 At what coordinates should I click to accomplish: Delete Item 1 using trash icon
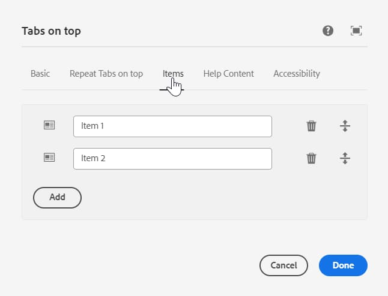(311, 126)
